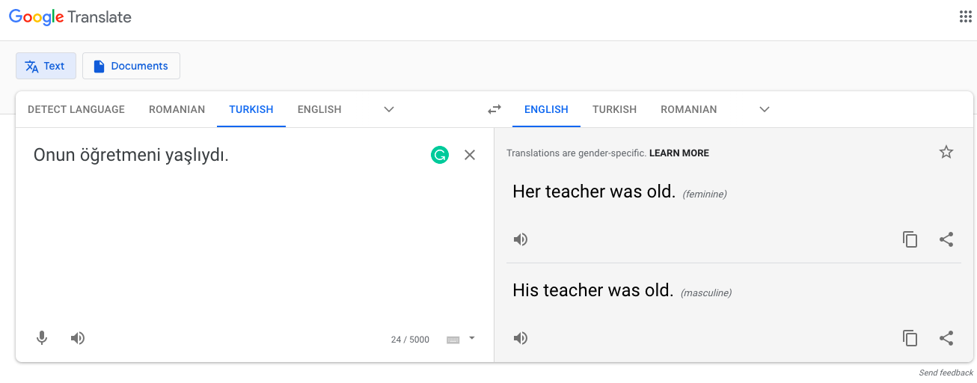Switch target language to Romanian
977x383 pixels.
click(x=688, y=109)
